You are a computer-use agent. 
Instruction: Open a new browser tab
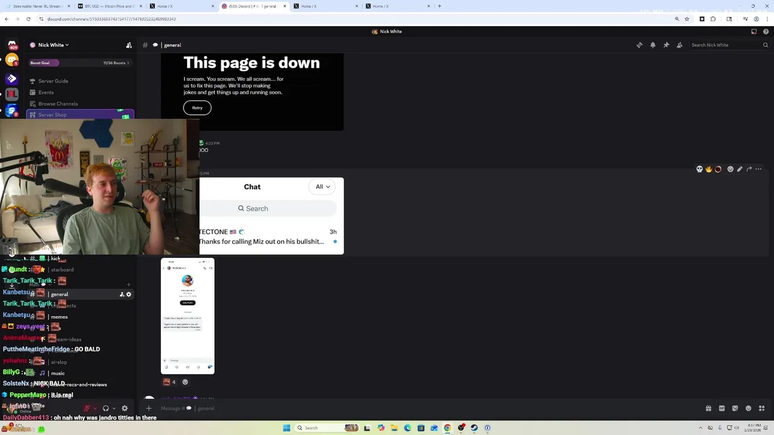[x=440, y=6]
